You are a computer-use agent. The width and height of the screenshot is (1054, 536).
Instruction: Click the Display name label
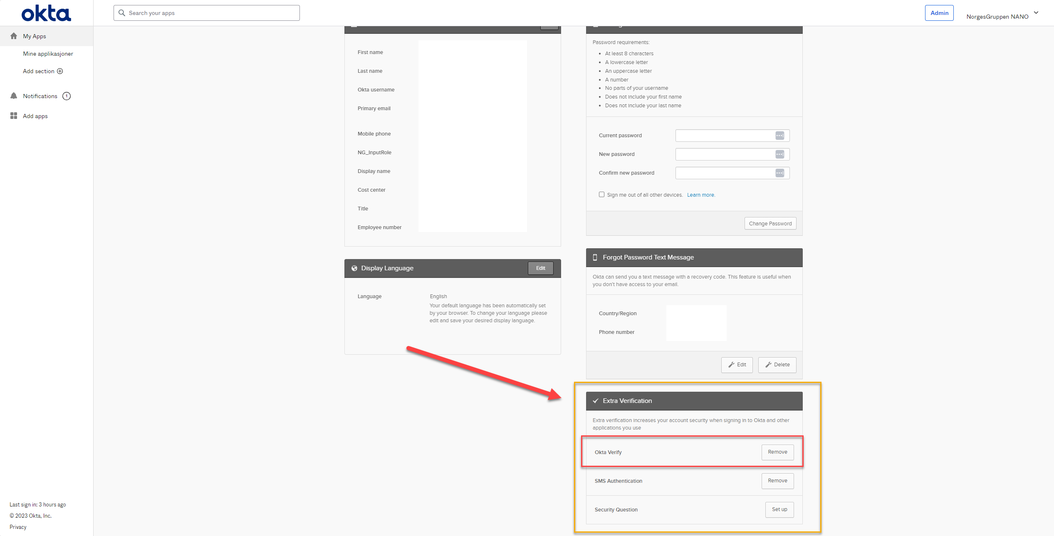pos(374,171)
